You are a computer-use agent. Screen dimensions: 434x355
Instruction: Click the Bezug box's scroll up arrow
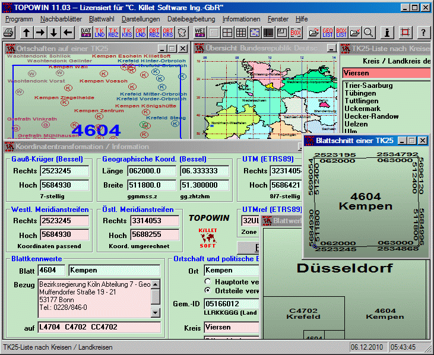point(156,284)
